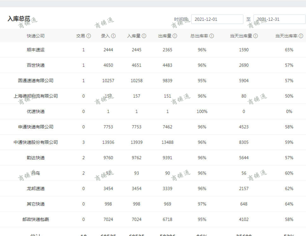Click the 入库总览 section title

(18, 19)
